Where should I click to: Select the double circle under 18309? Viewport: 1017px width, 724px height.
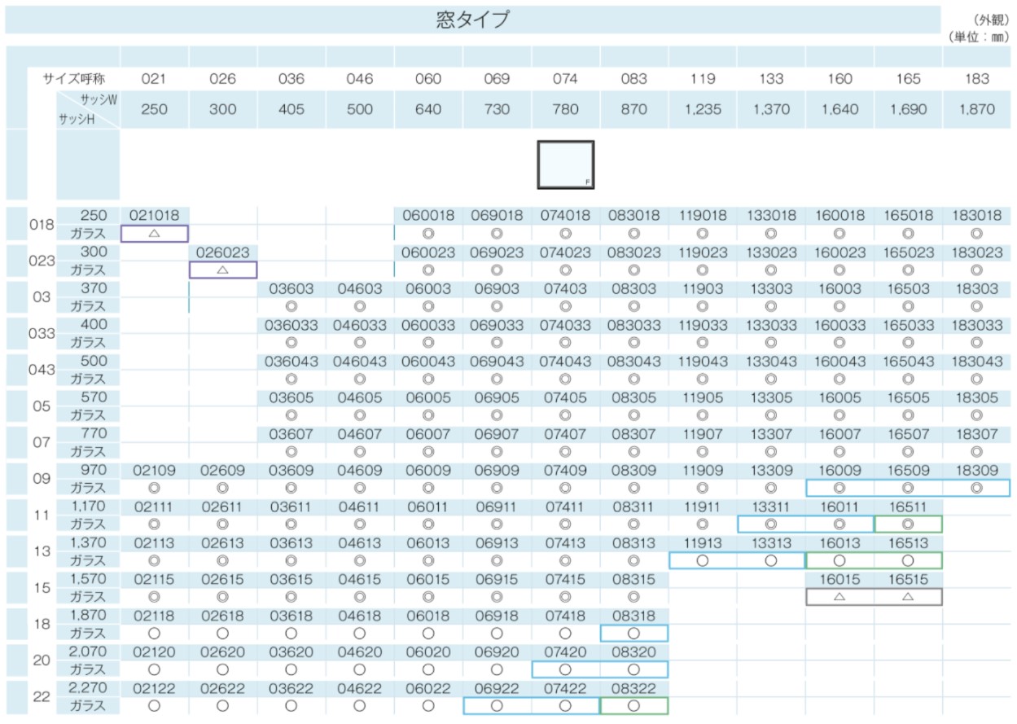[x=977, y=488]
